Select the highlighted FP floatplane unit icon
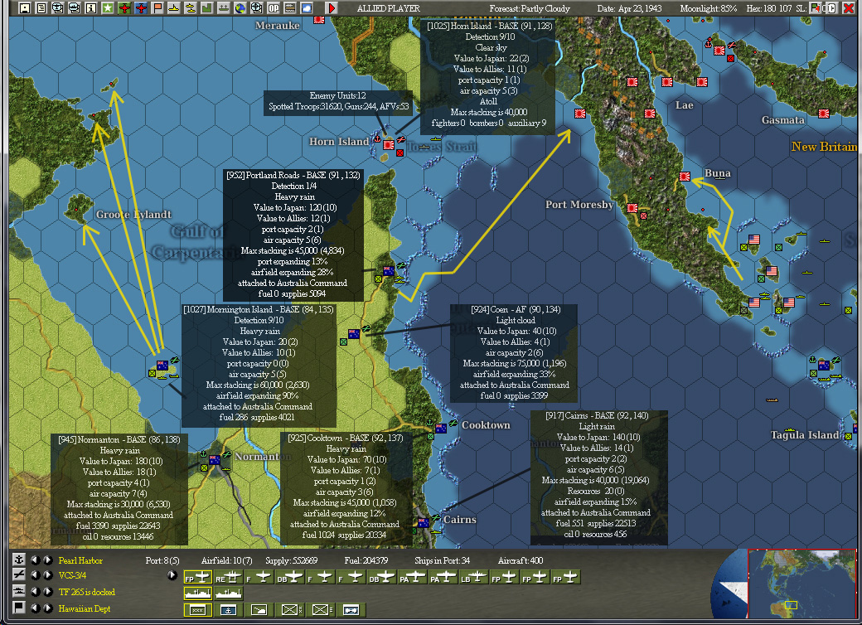This screenshot has height=625, width=862. (198, 577)
